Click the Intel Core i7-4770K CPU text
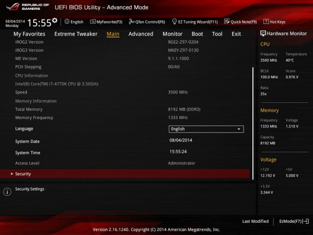Image resolution: width=313 pixels, height=235 pixels. (x=57, y=84)
